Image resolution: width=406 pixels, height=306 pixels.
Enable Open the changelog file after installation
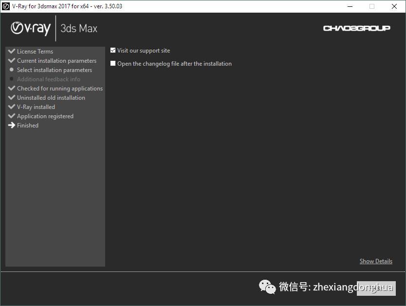[x=113, y=63]
